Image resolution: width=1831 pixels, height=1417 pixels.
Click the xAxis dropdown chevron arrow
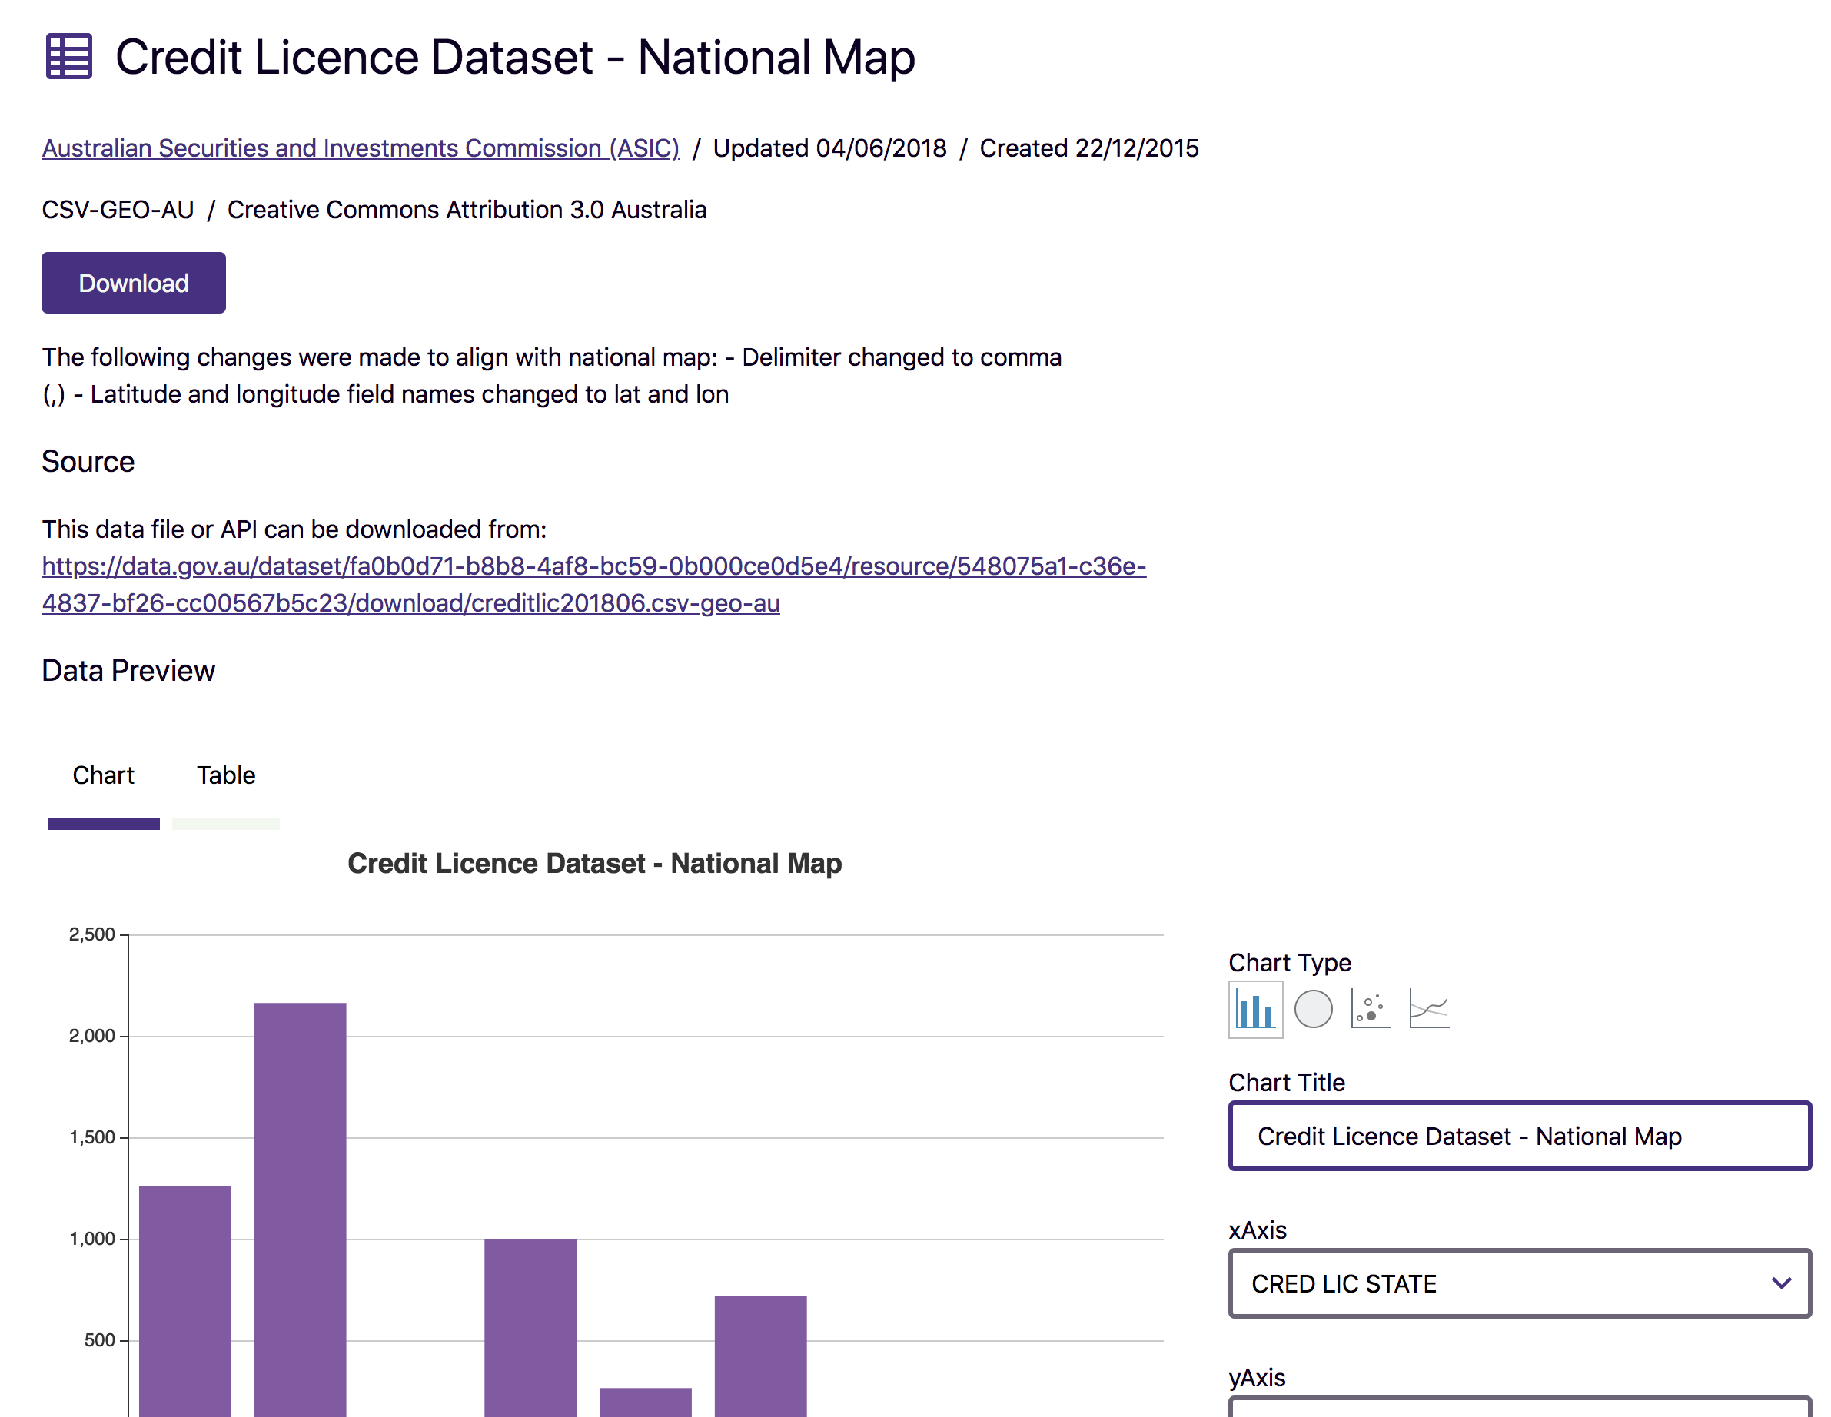[x=1781, y=1283]
